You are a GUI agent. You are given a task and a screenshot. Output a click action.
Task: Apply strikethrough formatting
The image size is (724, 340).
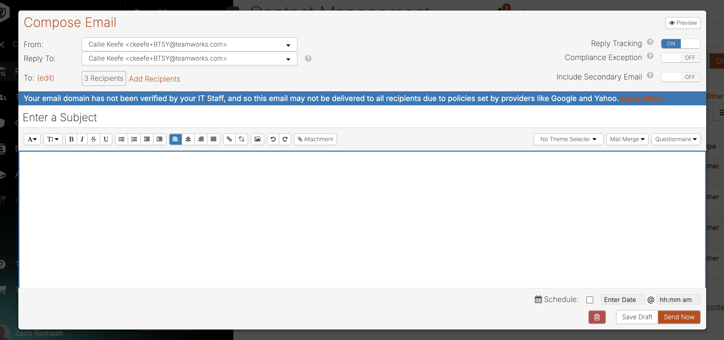click(94, 139)
